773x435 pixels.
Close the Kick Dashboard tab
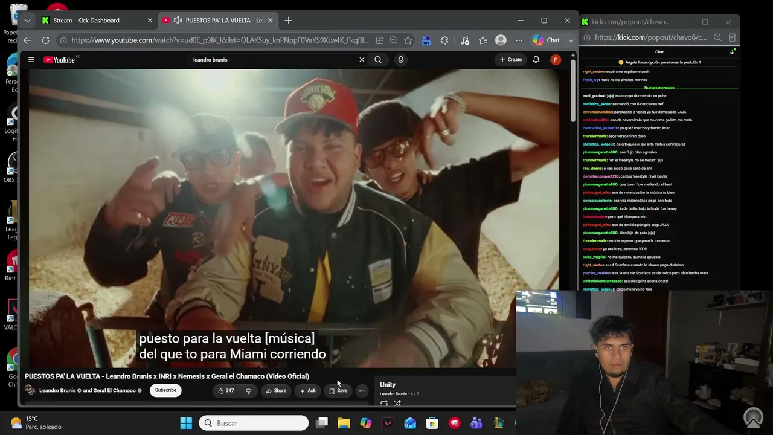point(150,20)
